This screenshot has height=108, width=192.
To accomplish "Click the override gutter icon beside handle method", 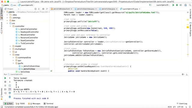I will click(51, 71).
